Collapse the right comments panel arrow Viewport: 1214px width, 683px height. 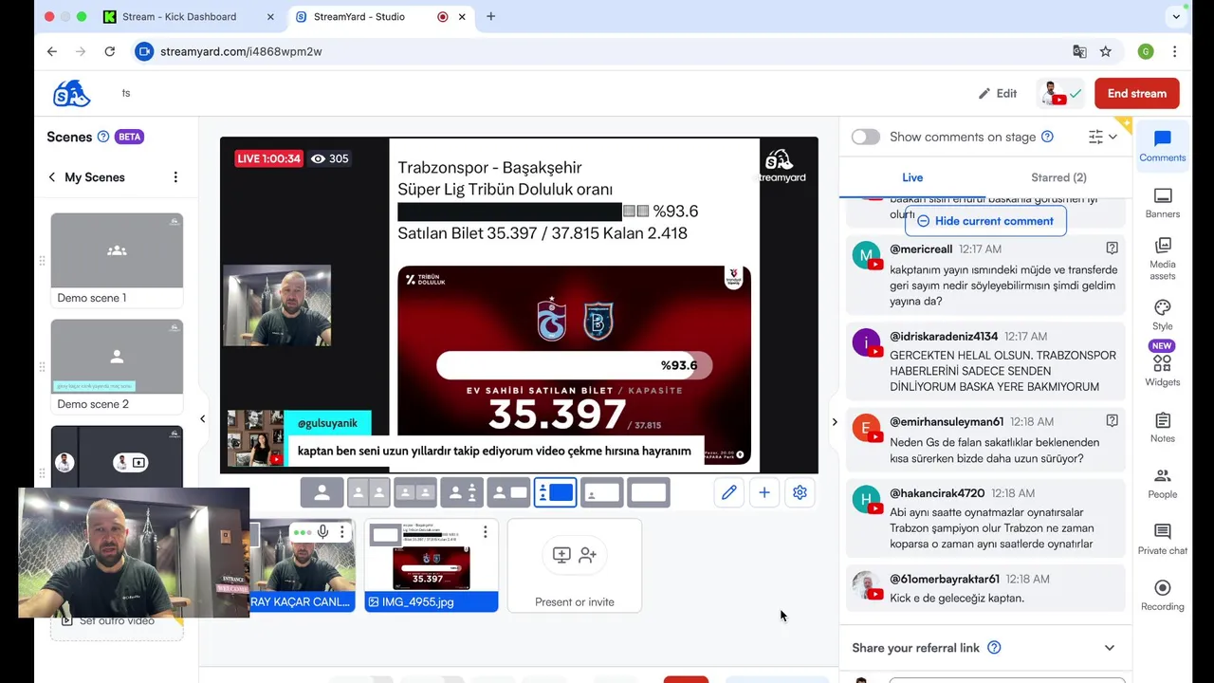point(835,421)
